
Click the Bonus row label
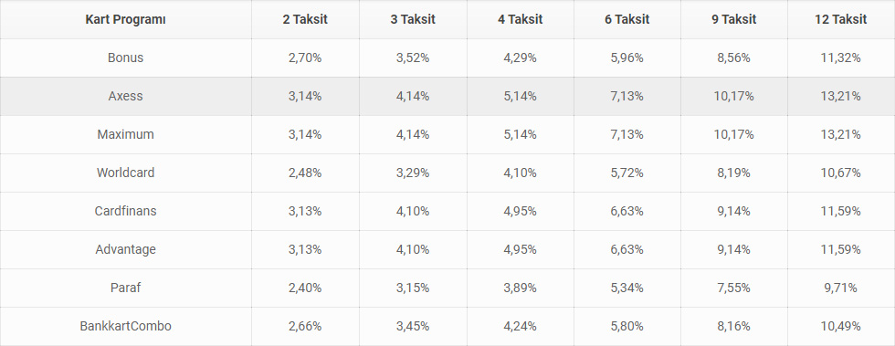point(126,58)
